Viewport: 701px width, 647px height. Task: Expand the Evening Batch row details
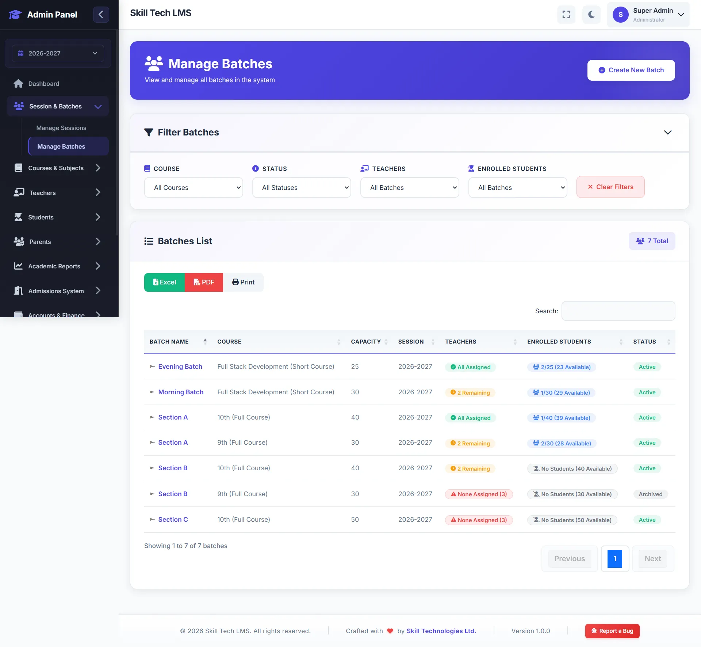tap(152, 367)
